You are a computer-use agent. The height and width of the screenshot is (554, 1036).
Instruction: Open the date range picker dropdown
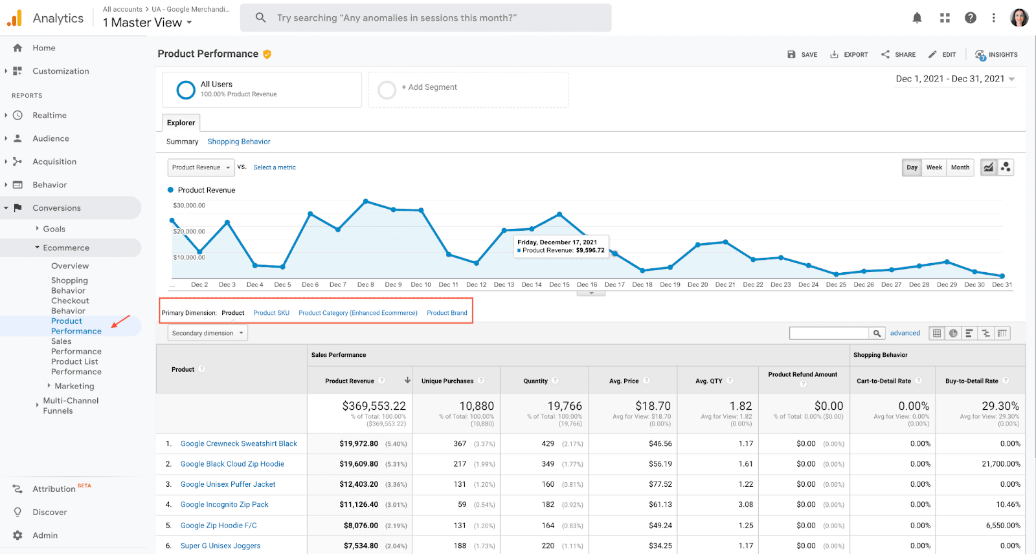(x=956, y=79)
